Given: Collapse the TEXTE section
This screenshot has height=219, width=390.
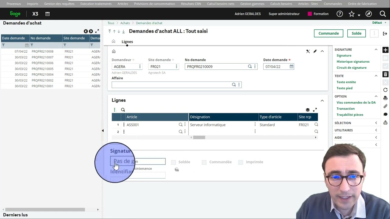Looking at the screenshot, I should 376,76.
